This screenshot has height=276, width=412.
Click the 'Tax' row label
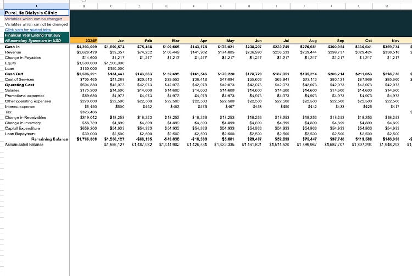pos(8,112)
